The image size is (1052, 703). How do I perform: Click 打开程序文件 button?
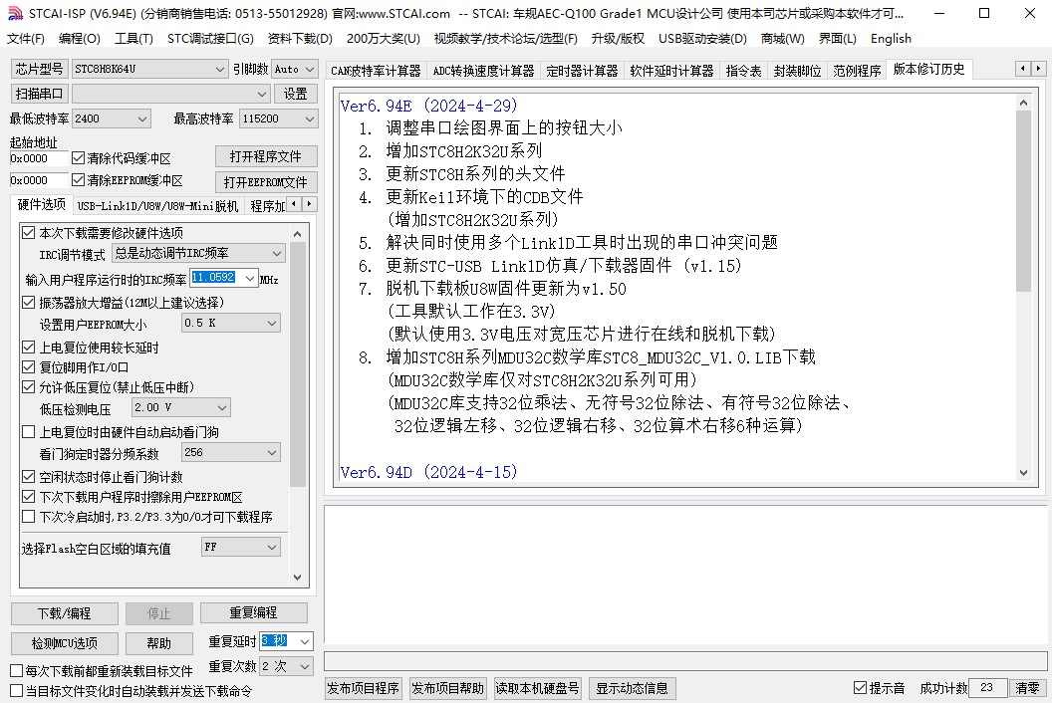point(266,156)
